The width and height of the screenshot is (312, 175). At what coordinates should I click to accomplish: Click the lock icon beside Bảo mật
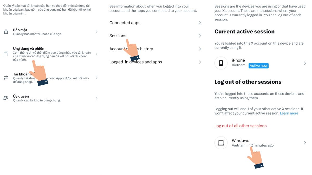pos(6,32)
